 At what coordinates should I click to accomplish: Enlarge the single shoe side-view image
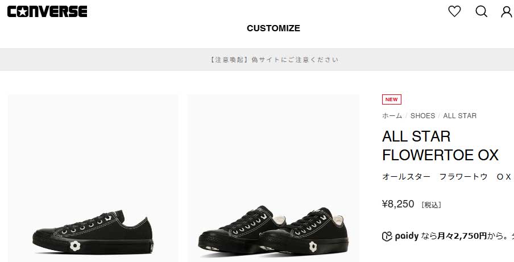(x=93, y=178)
